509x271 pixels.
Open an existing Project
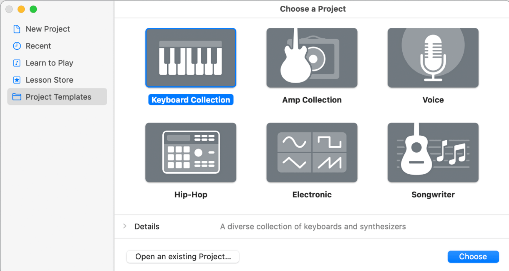pyautogui.click(x=183, y=256)
